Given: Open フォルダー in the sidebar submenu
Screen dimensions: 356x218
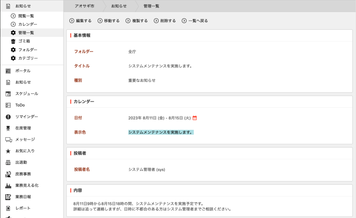Looking at the screenshot, I should (x=28, y=50).
